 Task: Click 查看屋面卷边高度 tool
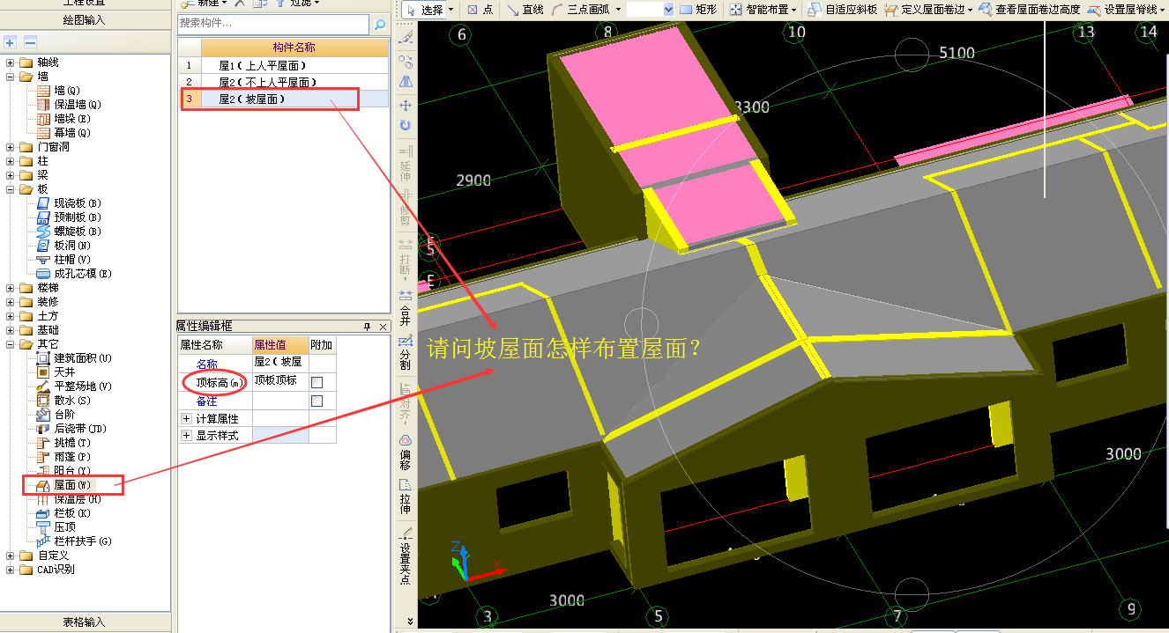1029,10
